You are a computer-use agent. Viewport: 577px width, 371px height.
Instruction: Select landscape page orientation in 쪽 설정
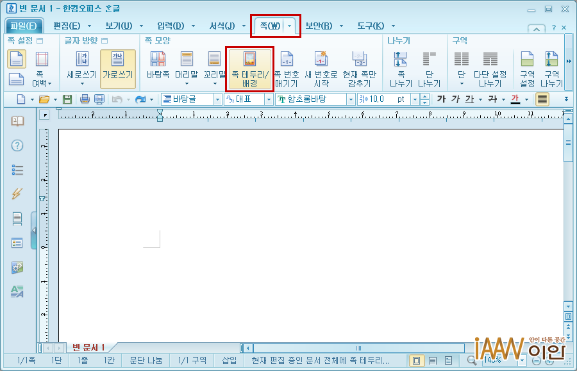tap(16, 79)
